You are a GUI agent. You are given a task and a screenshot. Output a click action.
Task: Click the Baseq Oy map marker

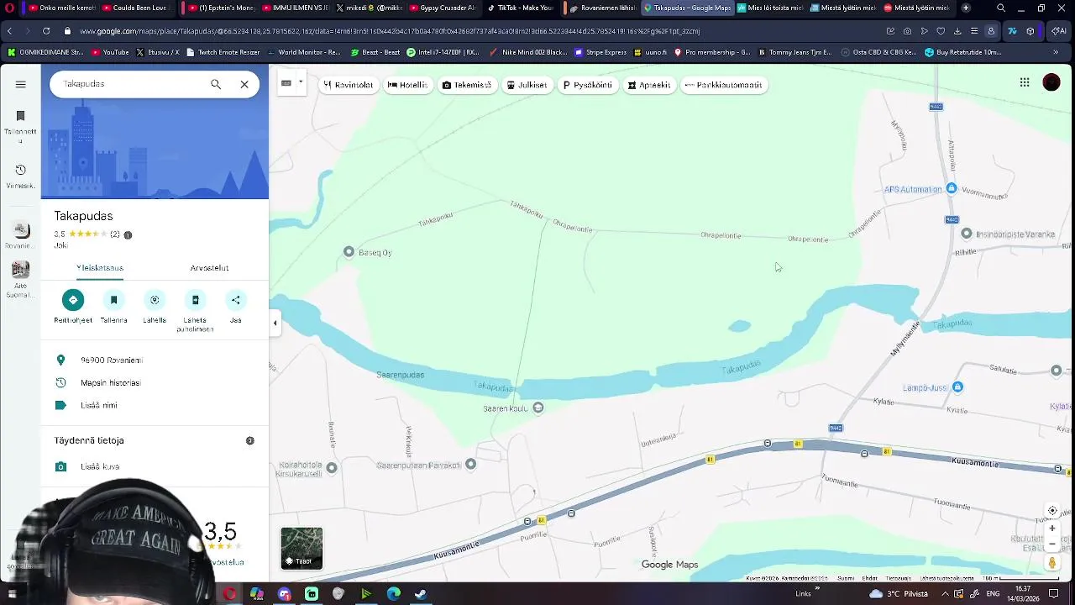[x=349, y=252]
